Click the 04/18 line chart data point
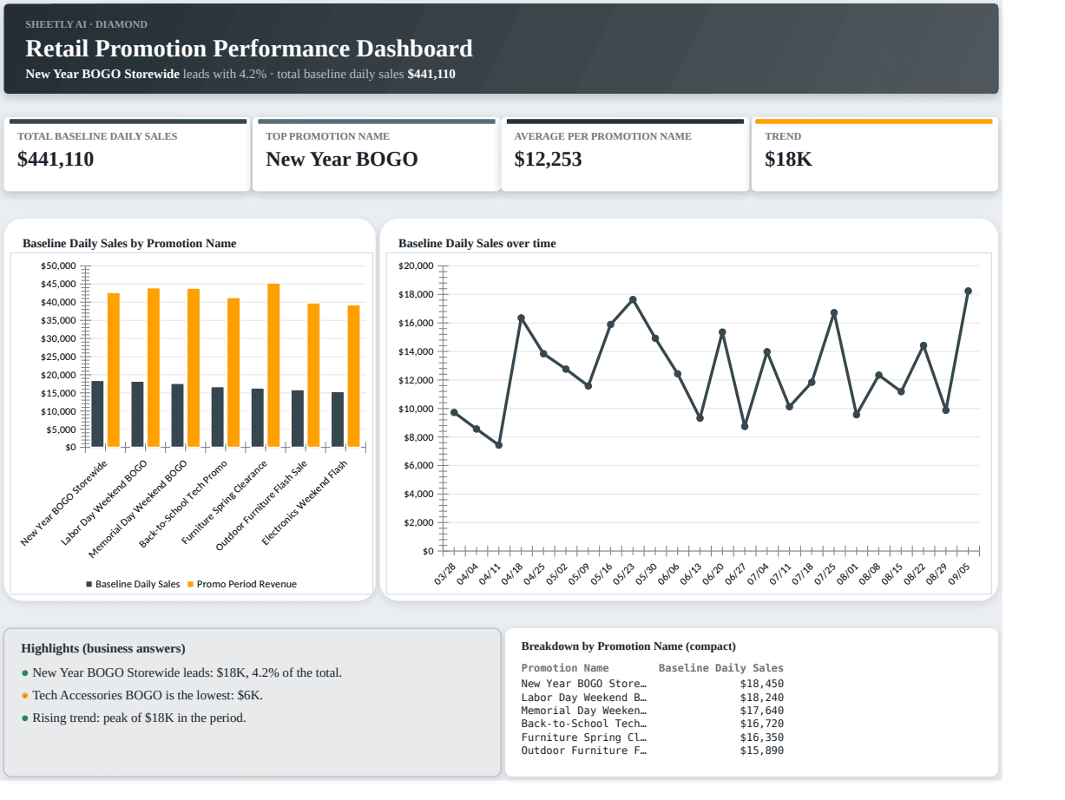1065x800 pixels. pos(521,318)
